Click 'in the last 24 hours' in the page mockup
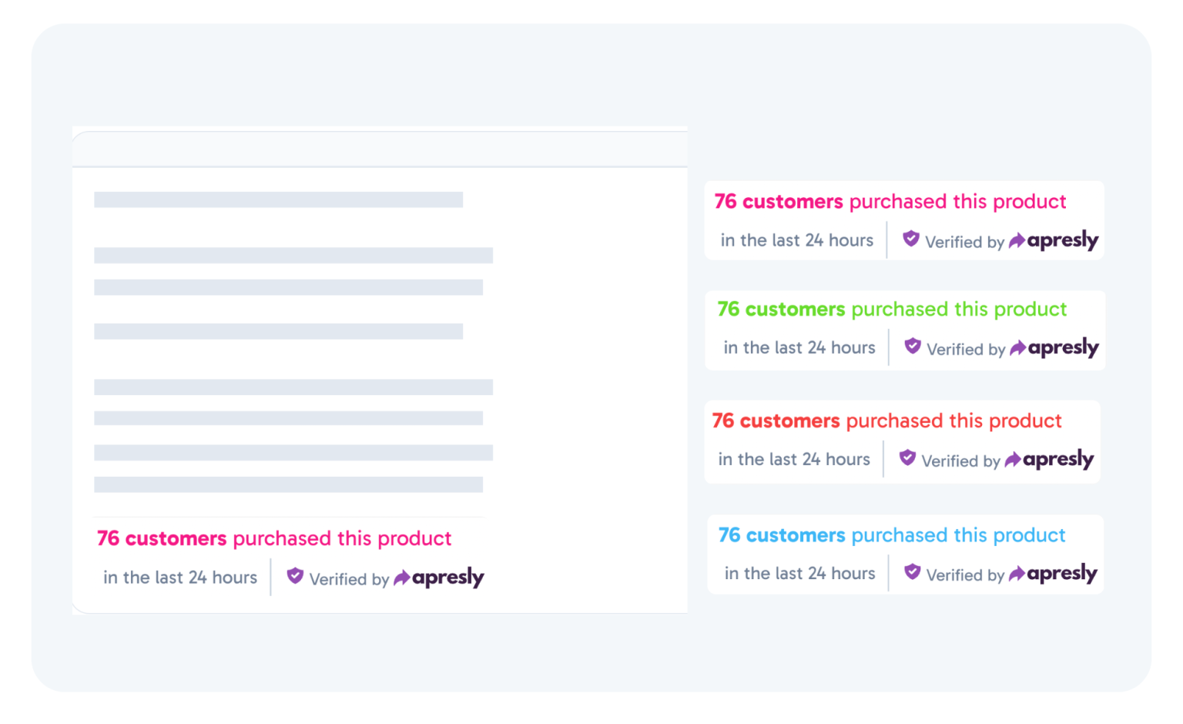The height and width of the screenshot is (724, 1183). [x=180, y=578]
